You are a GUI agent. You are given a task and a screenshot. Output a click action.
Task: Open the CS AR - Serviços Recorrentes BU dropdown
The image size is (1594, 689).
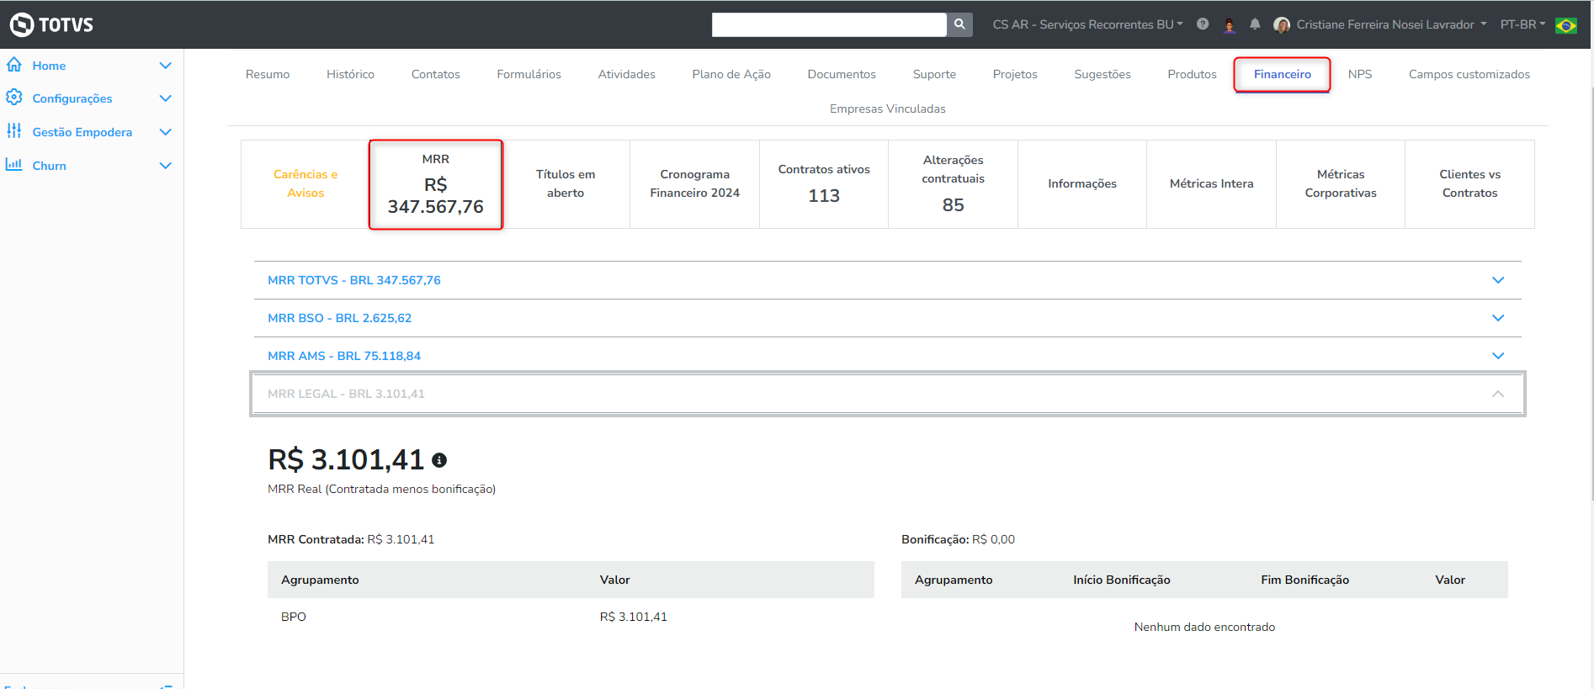tap(1087, 24)
